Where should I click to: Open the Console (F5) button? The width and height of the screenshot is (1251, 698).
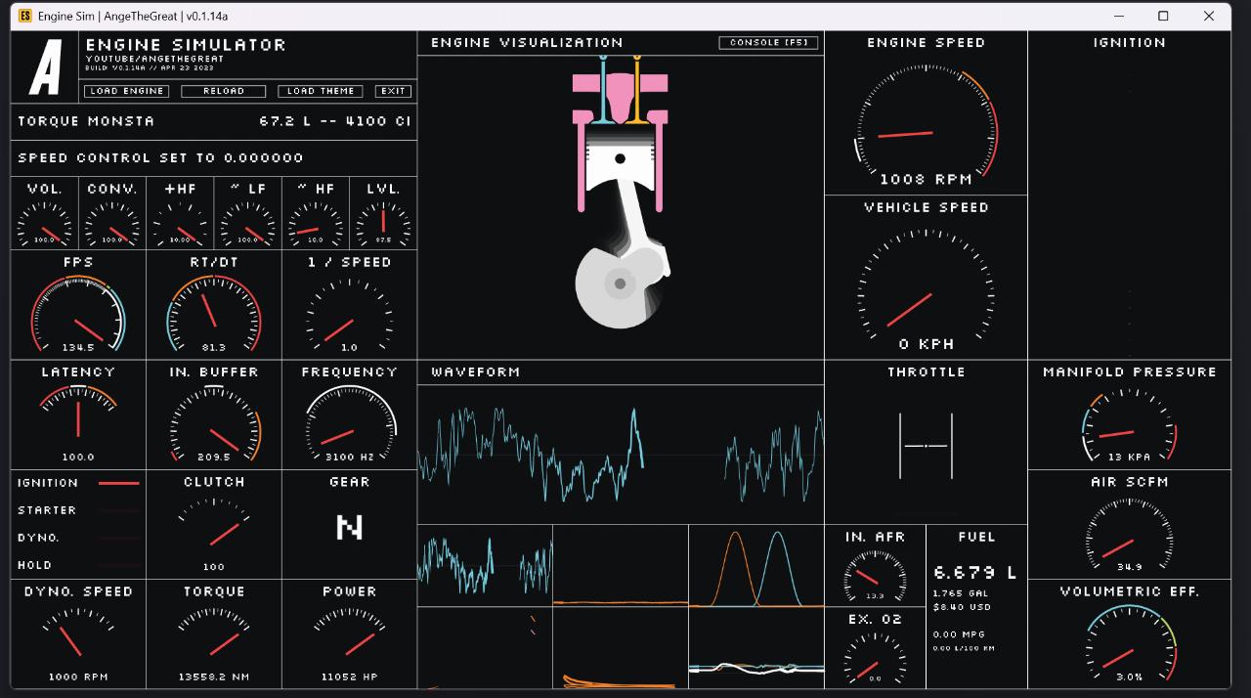click(x=768, y=43)
